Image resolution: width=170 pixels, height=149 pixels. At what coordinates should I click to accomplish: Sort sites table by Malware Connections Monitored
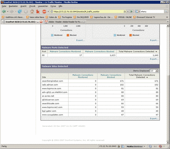(x=83, y=76)
